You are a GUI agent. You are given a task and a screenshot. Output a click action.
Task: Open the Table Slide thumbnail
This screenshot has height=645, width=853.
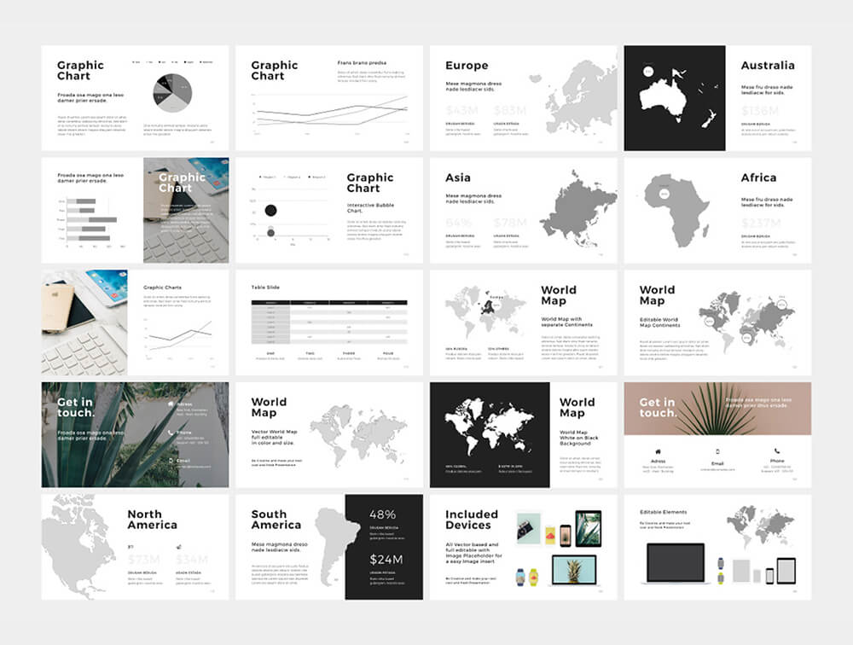[328, 322]
